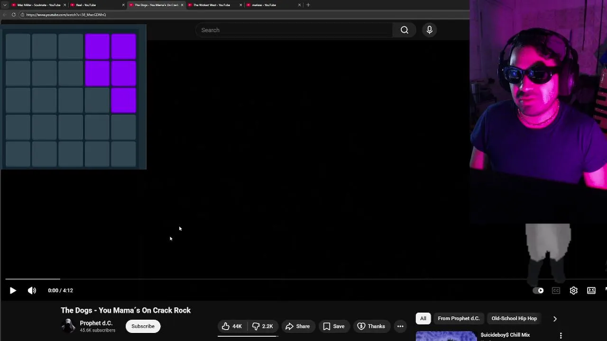Subscribe to Prophet d.C. channel

[x=143, y=326]
